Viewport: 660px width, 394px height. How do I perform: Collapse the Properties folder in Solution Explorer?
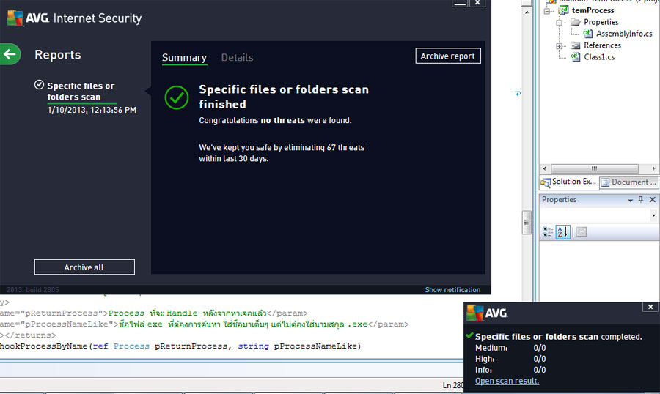559,23
